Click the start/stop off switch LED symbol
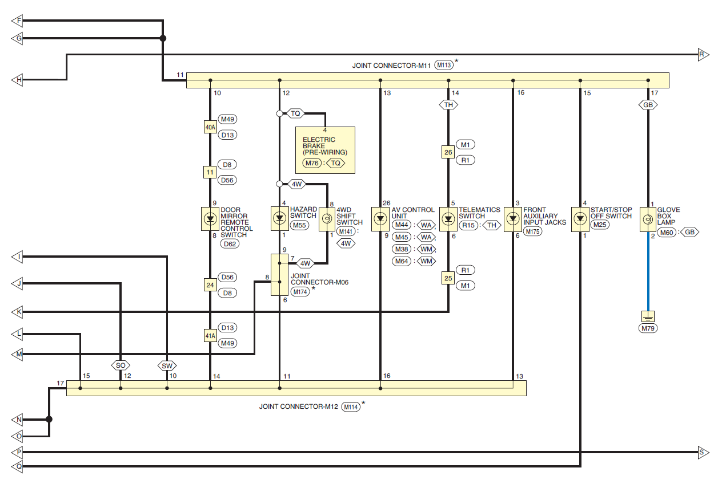 (580, 218)
